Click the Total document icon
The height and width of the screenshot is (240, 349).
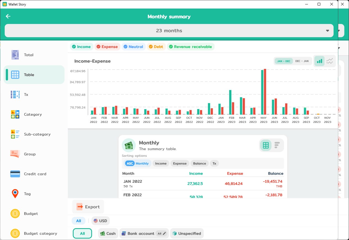[x=15, y=55]
